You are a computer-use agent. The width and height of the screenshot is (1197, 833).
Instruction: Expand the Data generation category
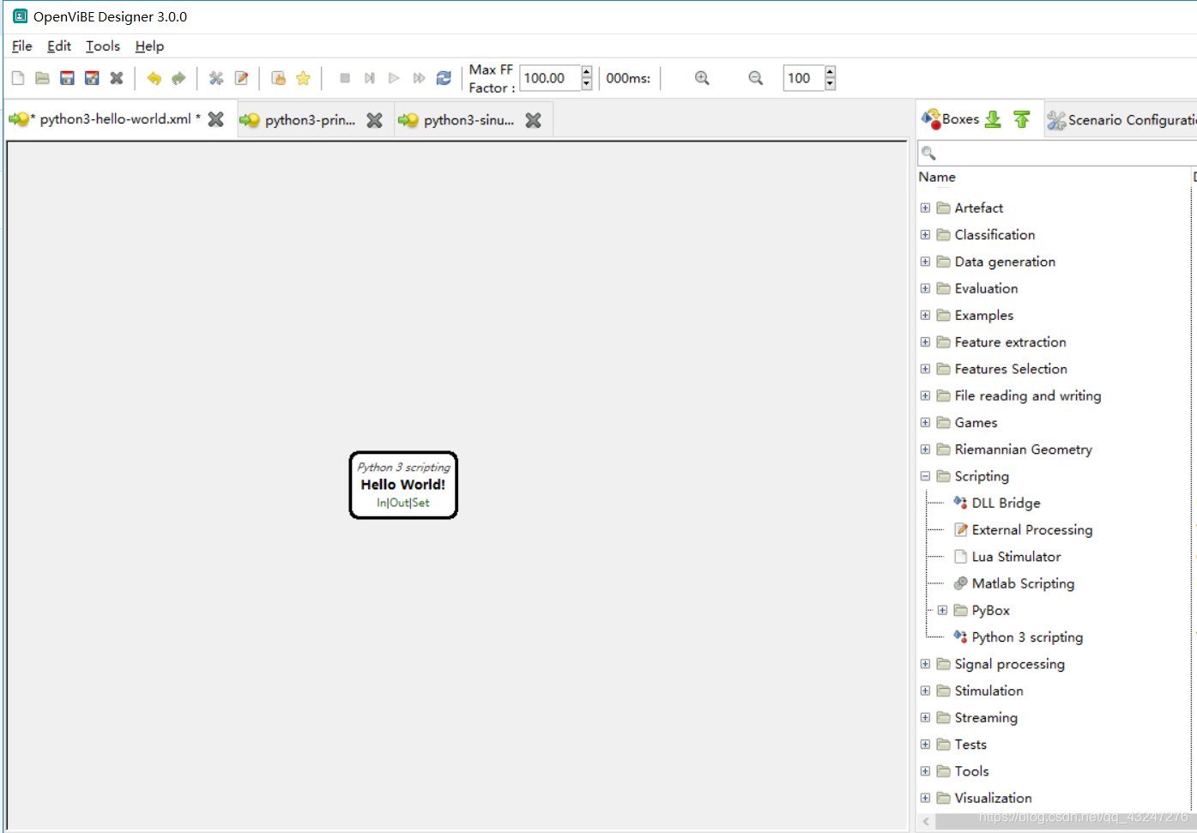pos(925,262)
